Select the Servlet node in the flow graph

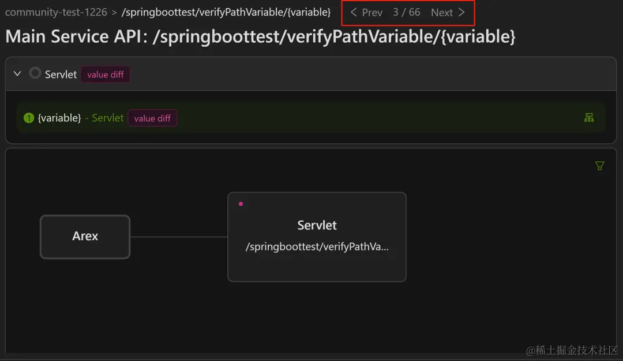317,237
